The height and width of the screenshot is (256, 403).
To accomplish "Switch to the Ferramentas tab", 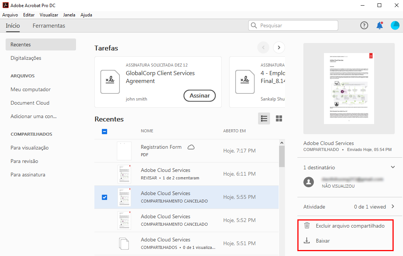I will [49, 26].
